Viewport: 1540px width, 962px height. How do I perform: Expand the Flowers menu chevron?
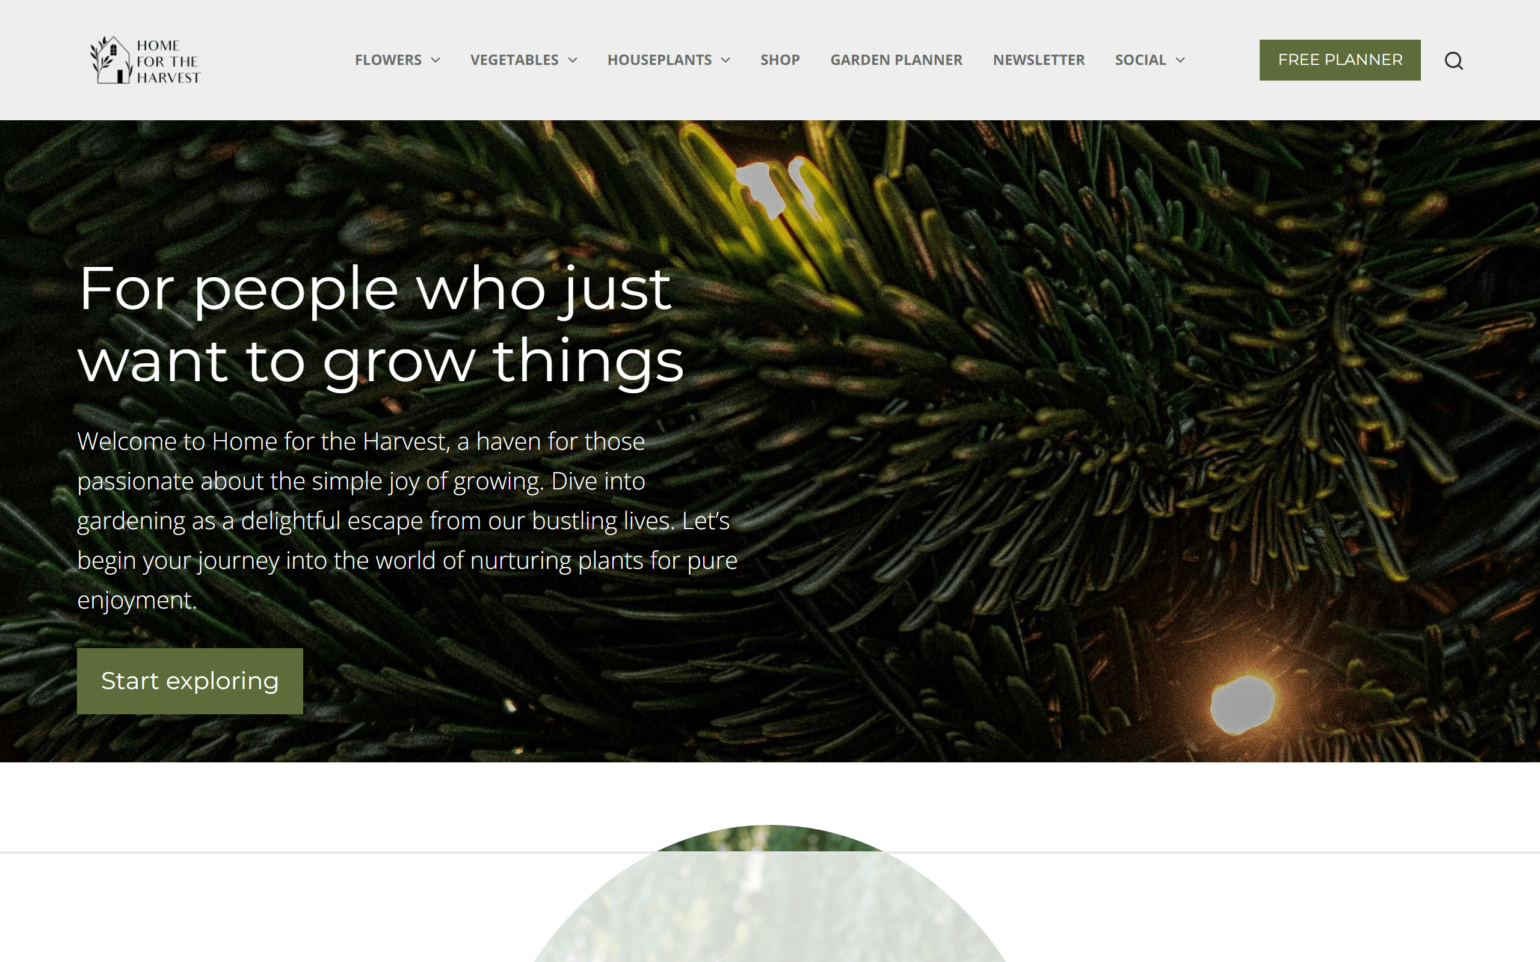(x=436, y=60)
